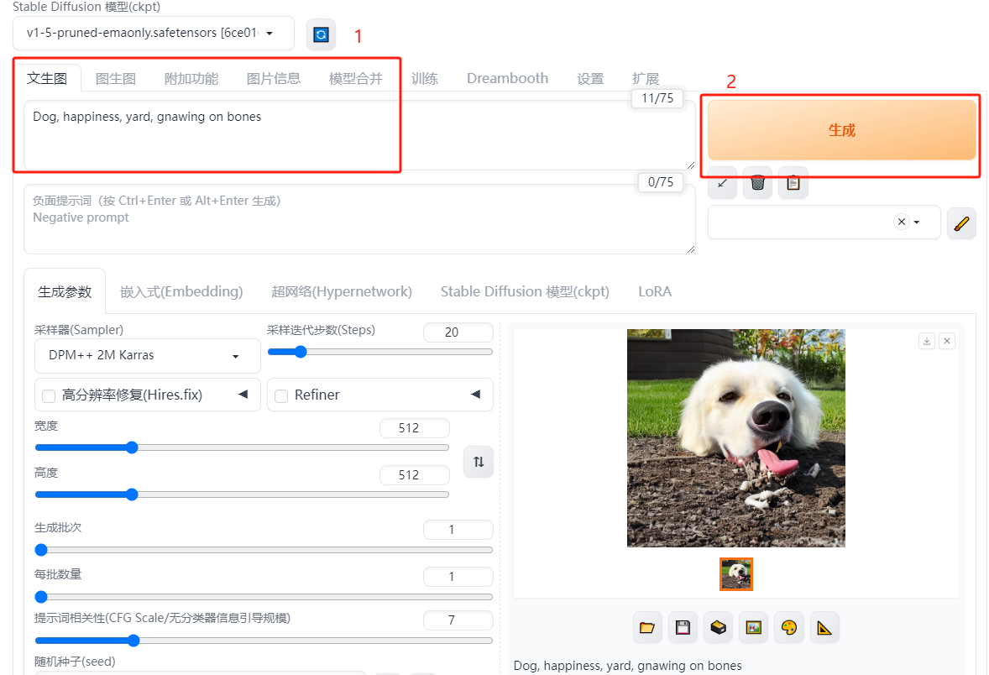
Task: Expand the Hires.fix section arrow
Action: point(243,395)
